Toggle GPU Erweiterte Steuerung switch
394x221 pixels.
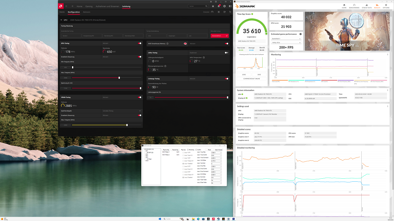(140, 57)
